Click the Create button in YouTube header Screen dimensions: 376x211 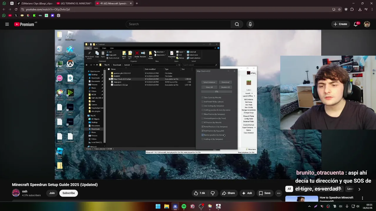click(x=340, y=24)
